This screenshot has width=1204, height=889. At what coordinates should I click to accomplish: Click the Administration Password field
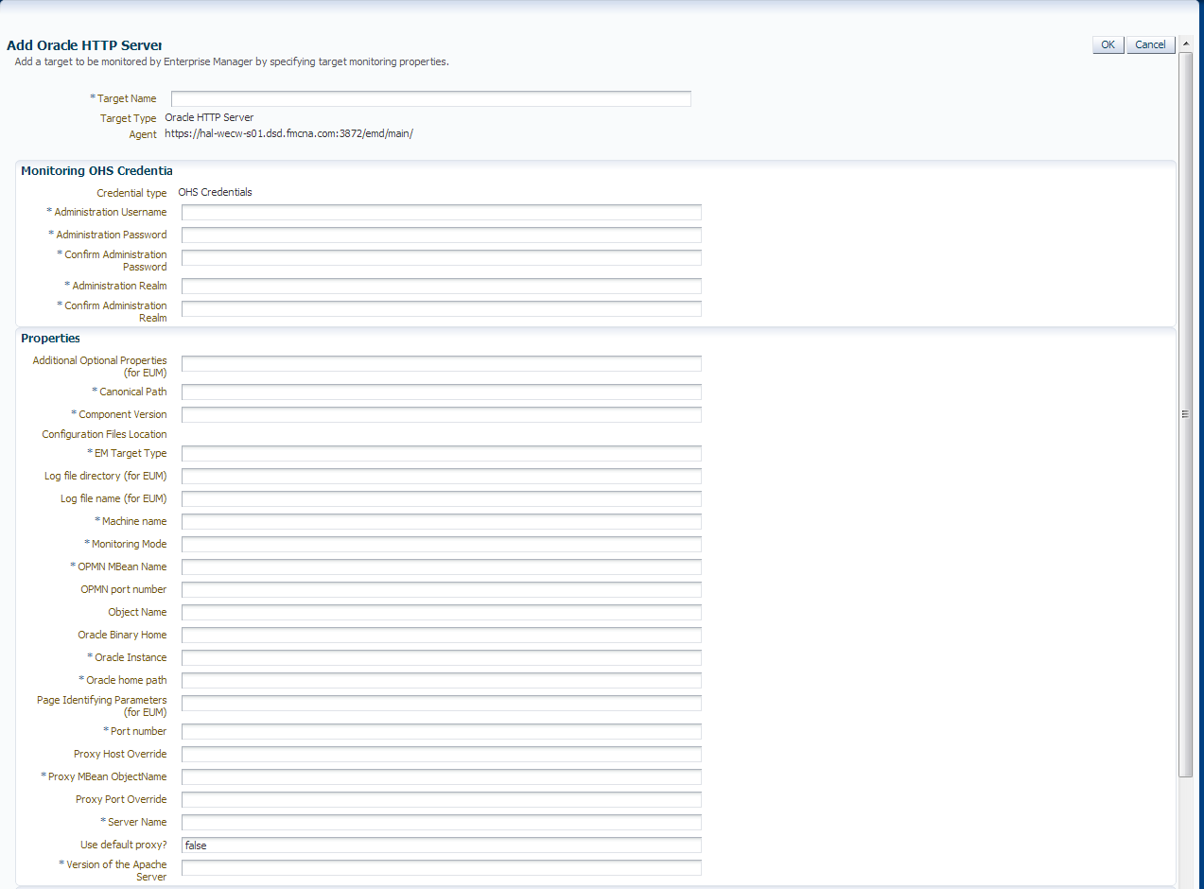(x=442, y=235)
